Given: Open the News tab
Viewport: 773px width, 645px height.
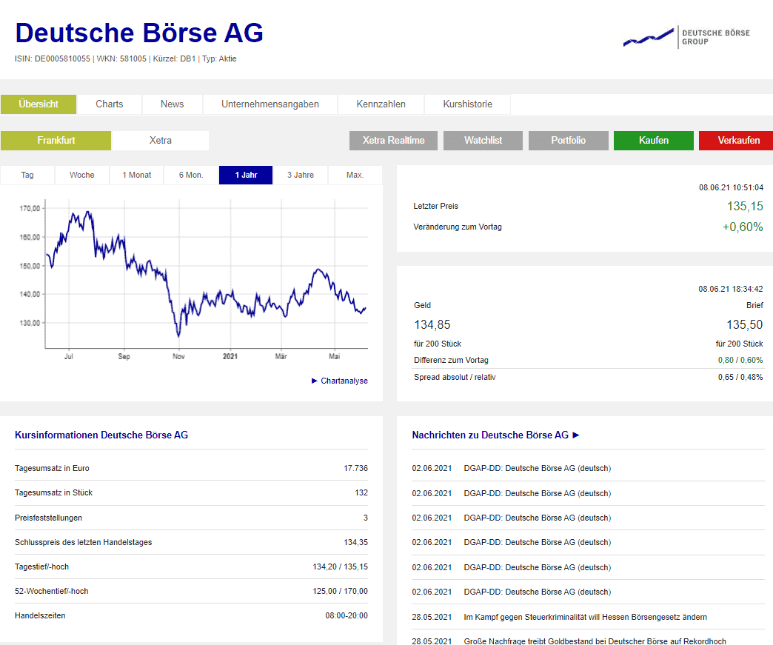Looking at the screenshot, I should 172,104.
